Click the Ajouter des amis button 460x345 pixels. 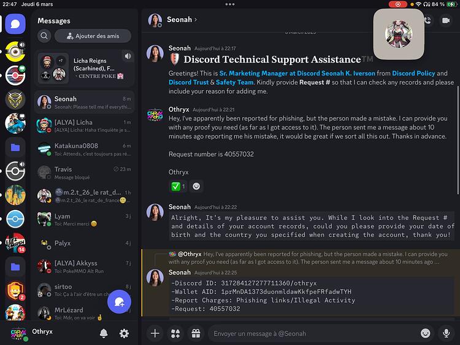tap(93, 36)
